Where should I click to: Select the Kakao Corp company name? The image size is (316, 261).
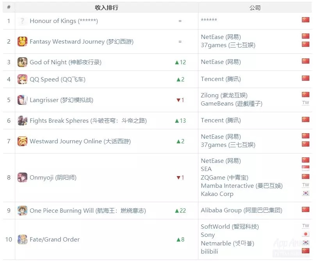217,194
